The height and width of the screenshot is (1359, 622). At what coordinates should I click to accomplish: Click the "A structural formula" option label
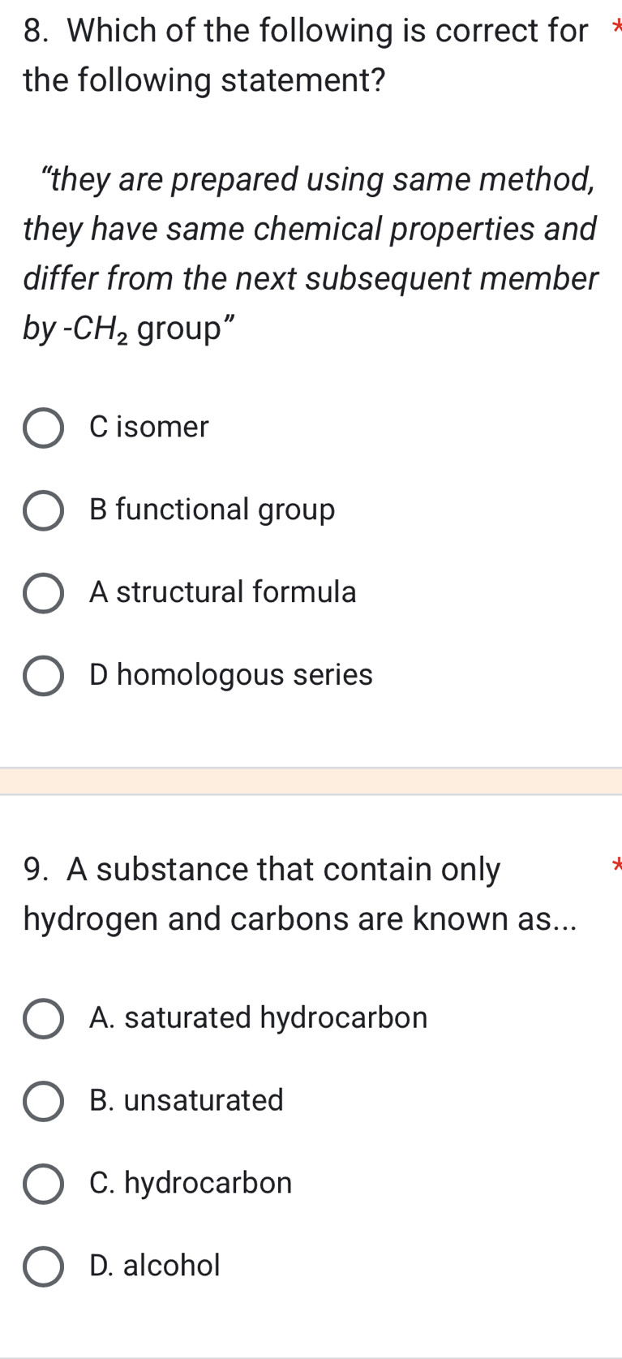coord(222,593)
